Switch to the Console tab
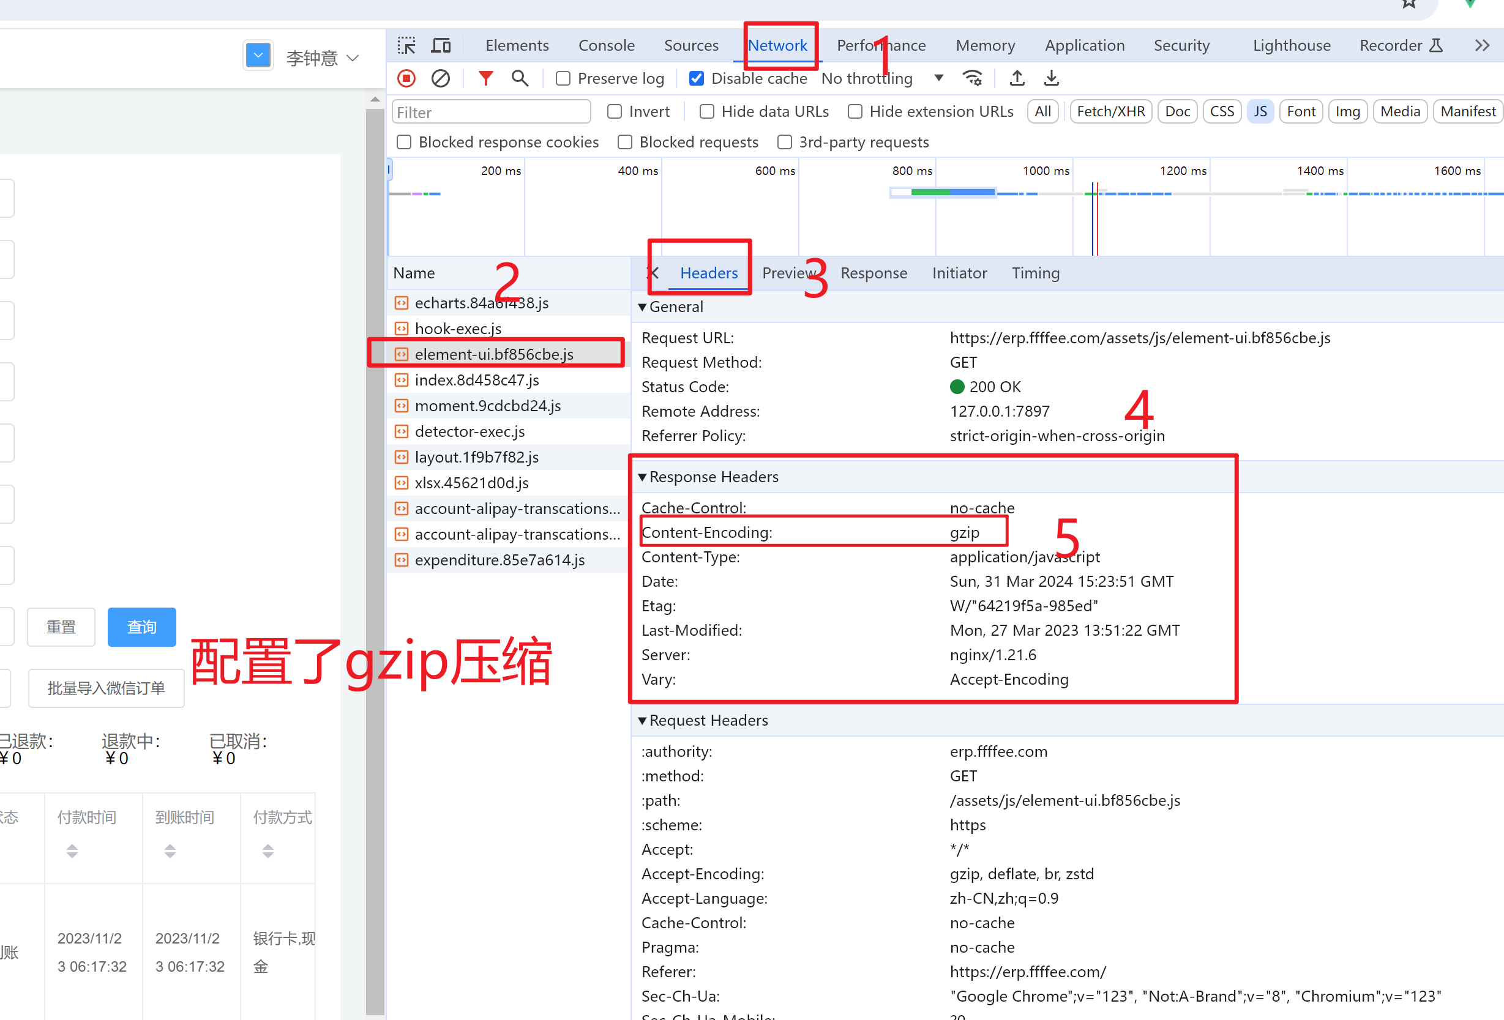The image size is (1504, 1020). [x=606, y=45]
